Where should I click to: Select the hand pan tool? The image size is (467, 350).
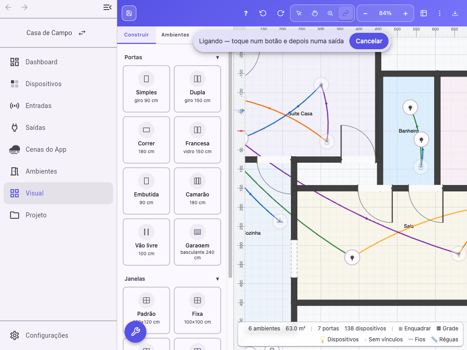click(x=315, y=13)
